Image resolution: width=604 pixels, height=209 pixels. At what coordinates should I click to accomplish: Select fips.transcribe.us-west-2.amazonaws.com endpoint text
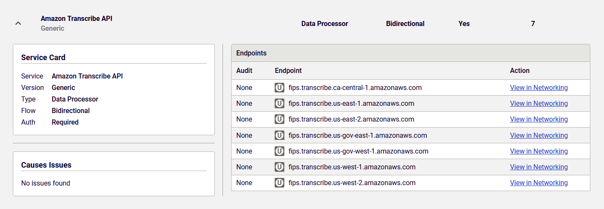click(x=352, y=183)
